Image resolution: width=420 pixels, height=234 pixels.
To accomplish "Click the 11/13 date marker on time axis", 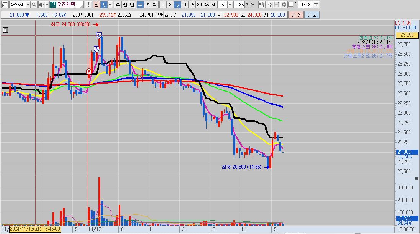I will (x=95, y=229).
